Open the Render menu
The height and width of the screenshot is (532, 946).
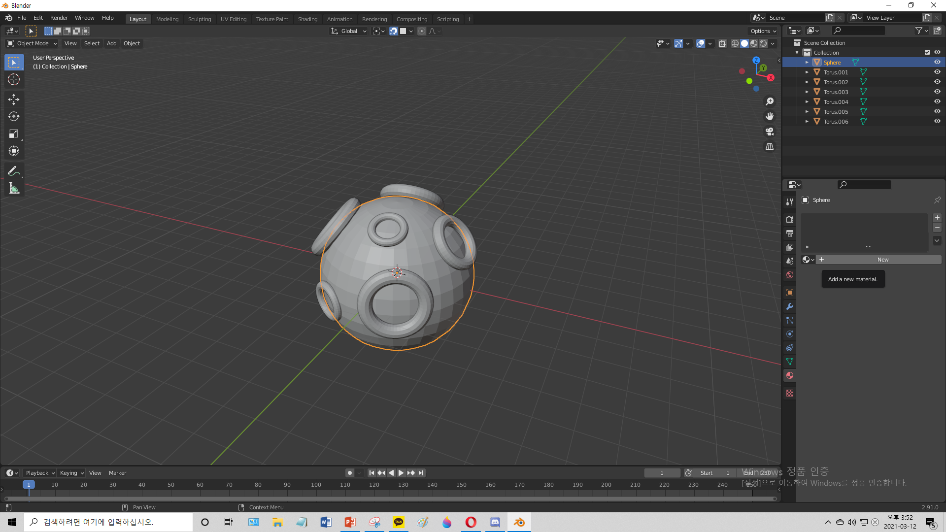(x=59, y=18)
